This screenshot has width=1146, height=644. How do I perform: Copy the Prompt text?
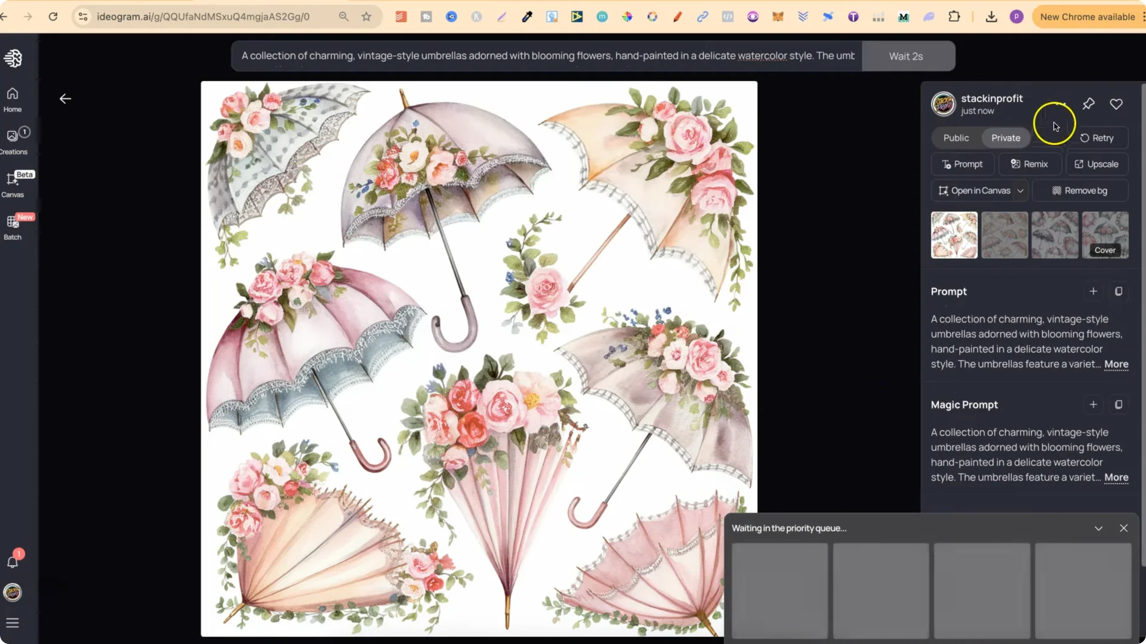[x=1119, y=291]
